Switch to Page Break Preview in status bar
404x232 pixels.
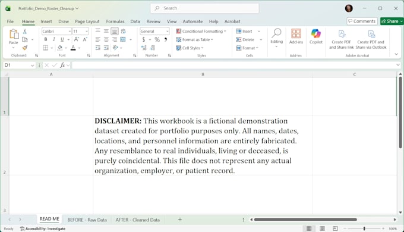[x=335, y=228]
